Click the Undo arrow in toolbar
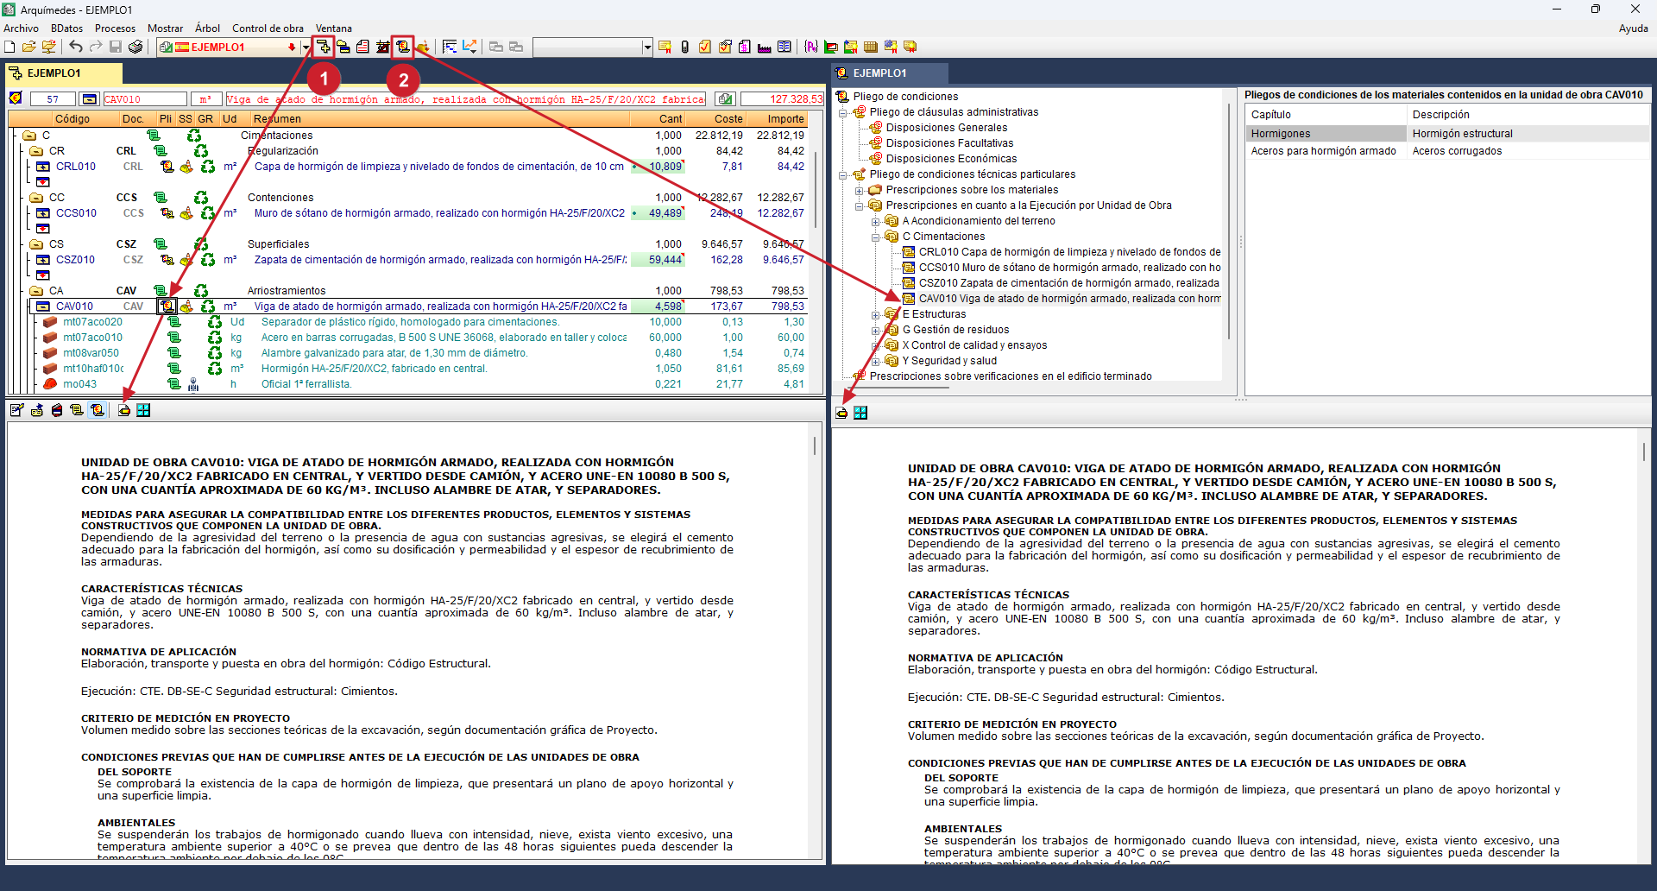Image resolution: width=1657 pixels, height=891 pixels. click(76, 47)
